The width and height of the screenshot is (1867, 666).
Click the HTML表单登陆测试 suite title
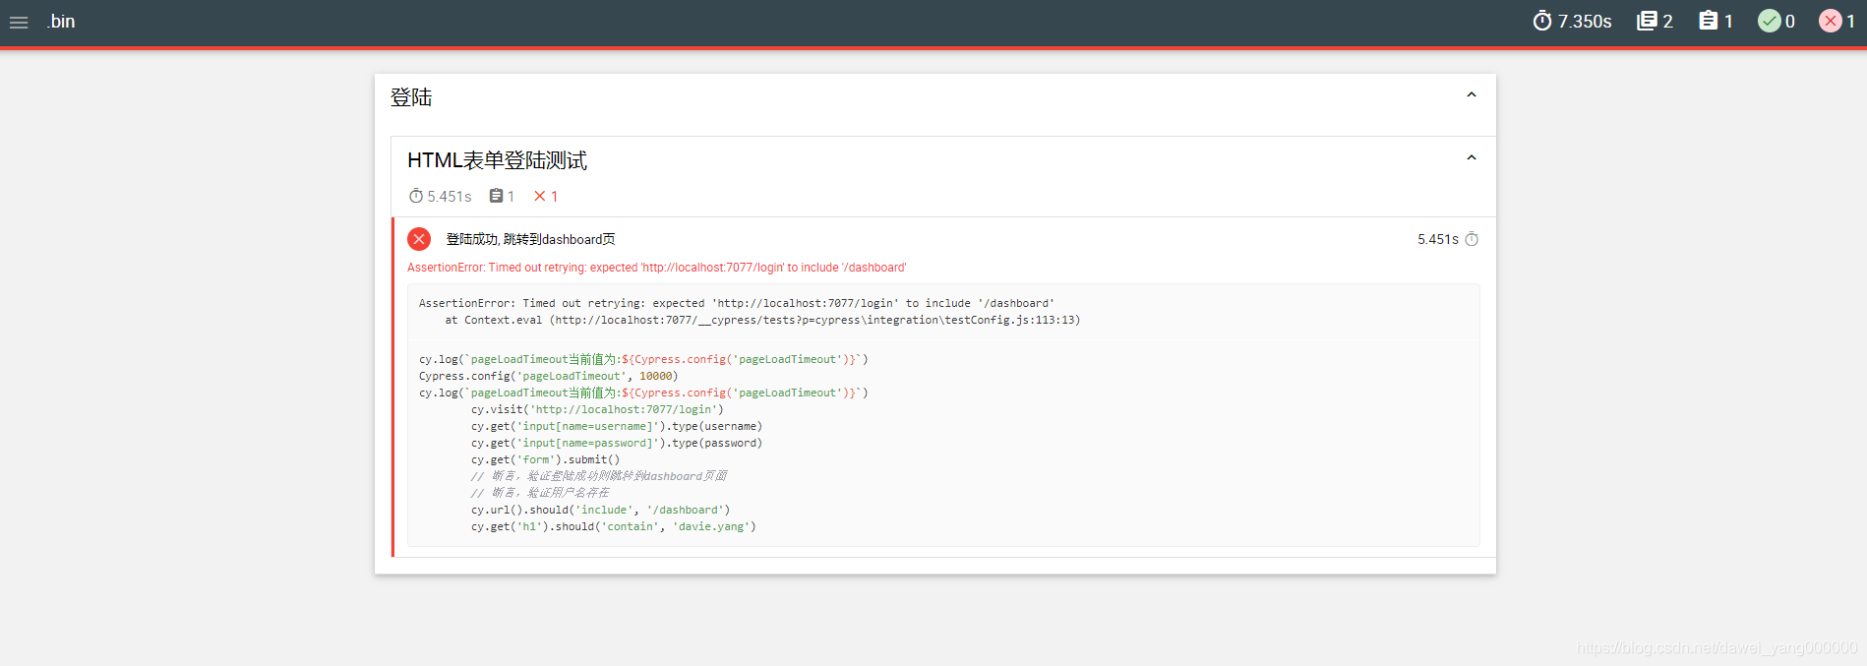497,160
